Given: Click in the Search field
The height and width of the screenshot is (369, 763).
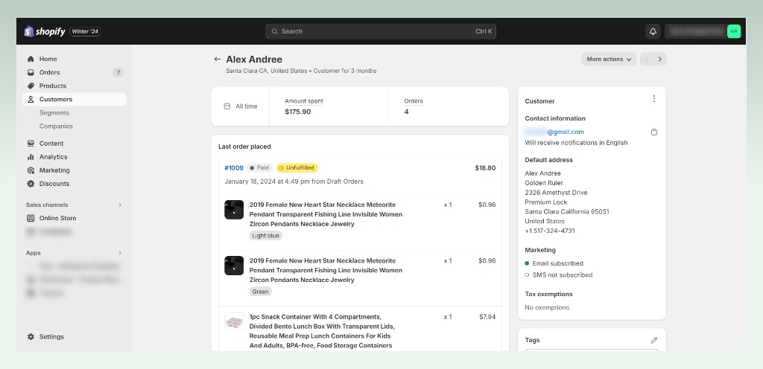Looking at the screenshot, I should click(x=381, y=31).
